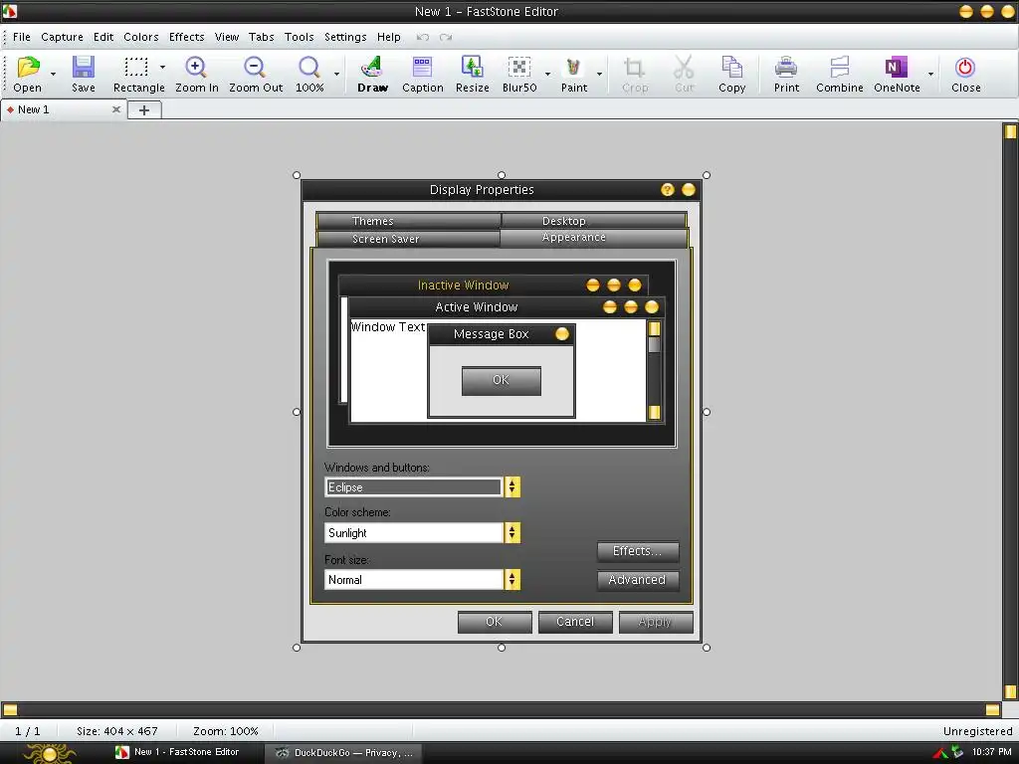The height and width of the screenshot is (764, 1019).
Task: Click OK at the bottom of Display Properties
Action: point(495,622)
